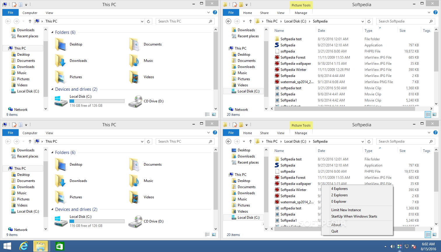The image size is (441, 252).
Task: Switch to large icons view in top-left This PC window
Action: pyautogui.click(x=214, y=115)
